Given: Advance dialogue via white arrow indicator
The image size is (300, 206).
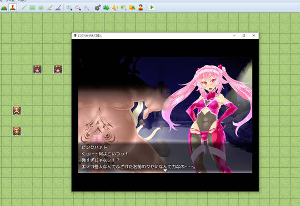Looking at the screenshot, I should coord(165,170).
